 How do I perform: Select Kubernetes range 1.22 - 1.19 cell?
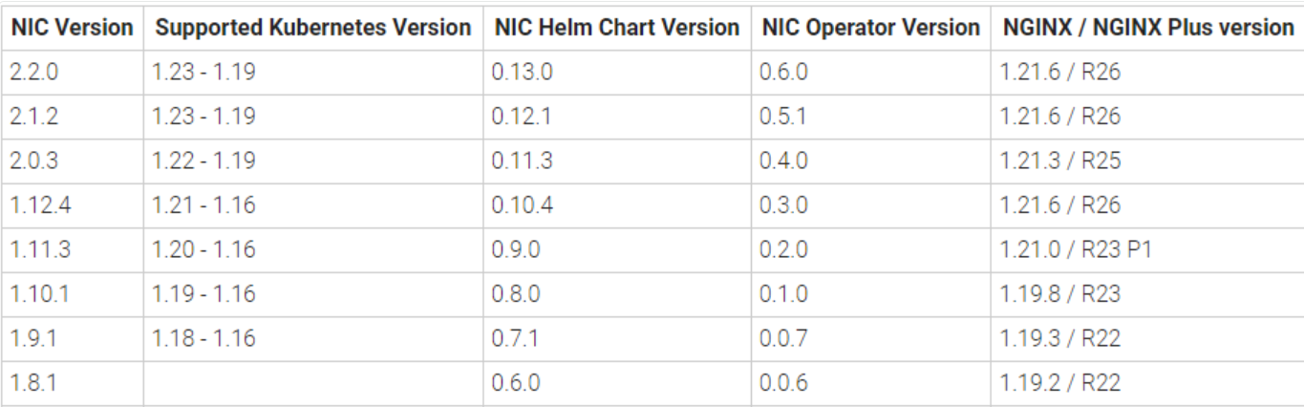click(203, 161)
